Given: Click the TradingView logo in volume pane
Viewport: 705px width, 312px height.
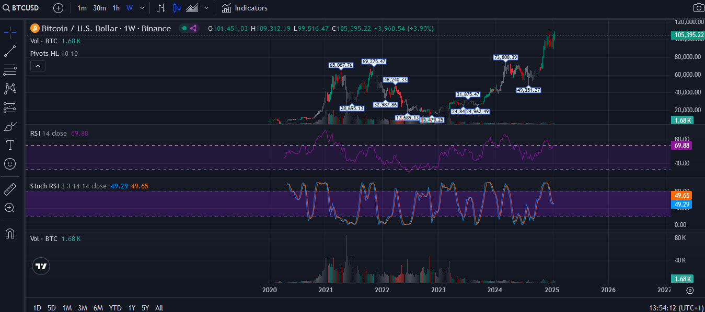Looking at the screenshot, I should click(x=41, y=266).
